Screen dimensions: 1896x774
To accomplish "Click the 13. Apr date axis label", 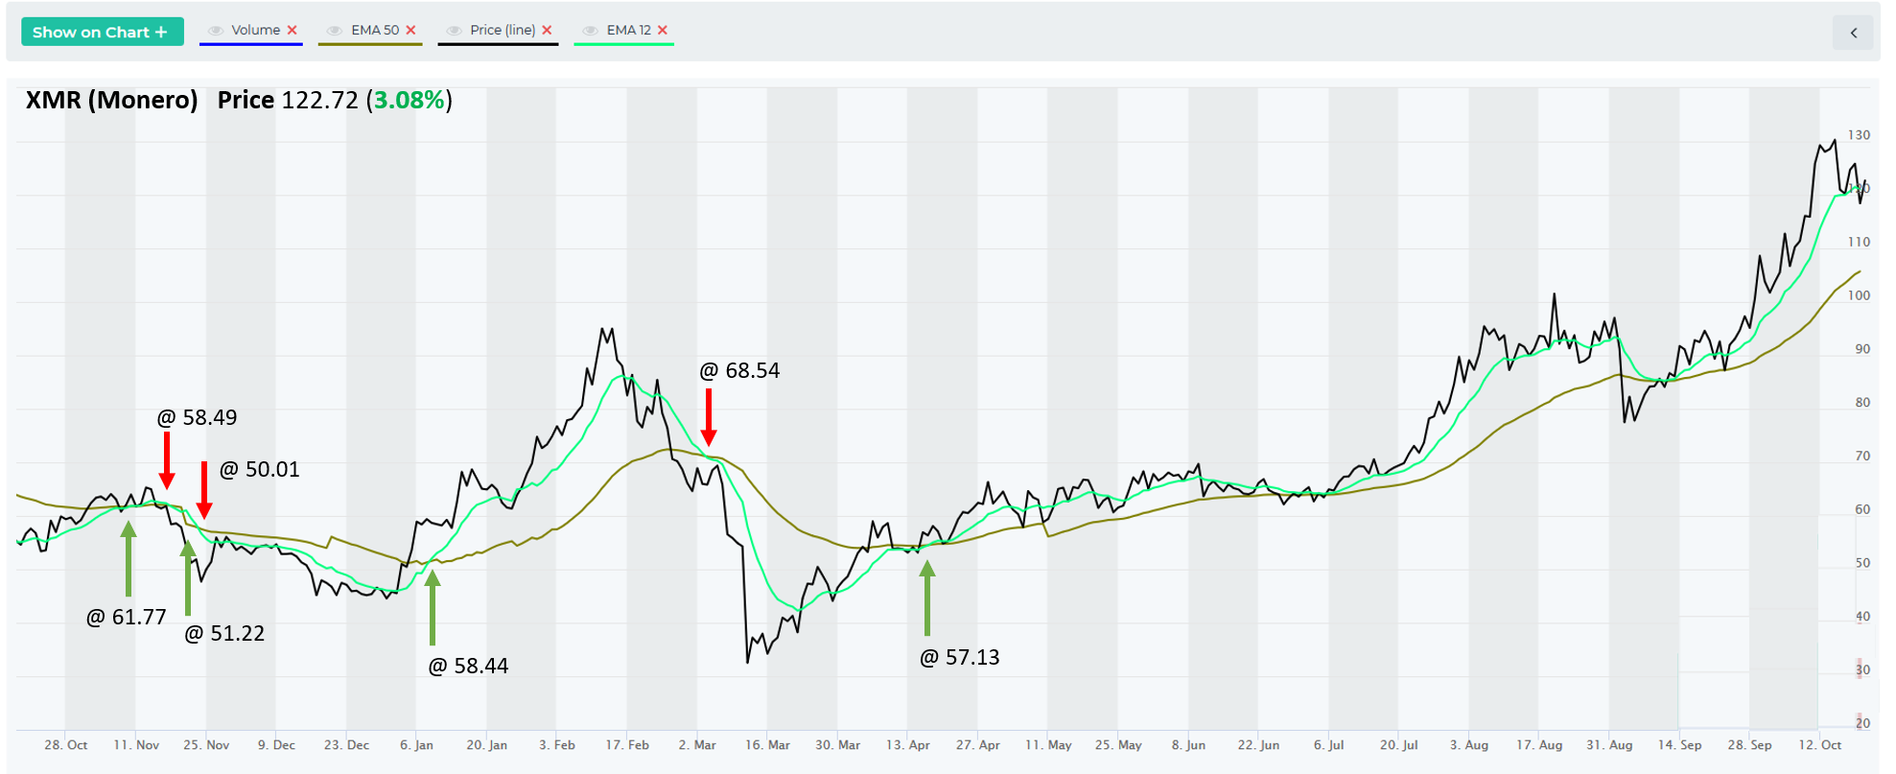I will coord(907,745).
